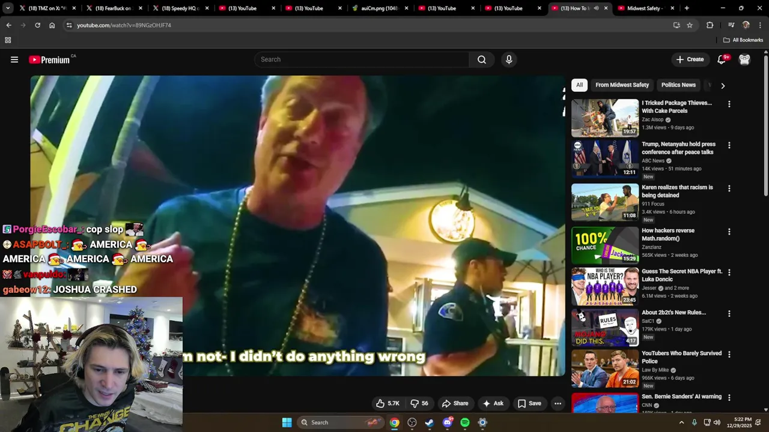
Task: Open Cake Parcels video thumbnail
Action: (605, 118)
